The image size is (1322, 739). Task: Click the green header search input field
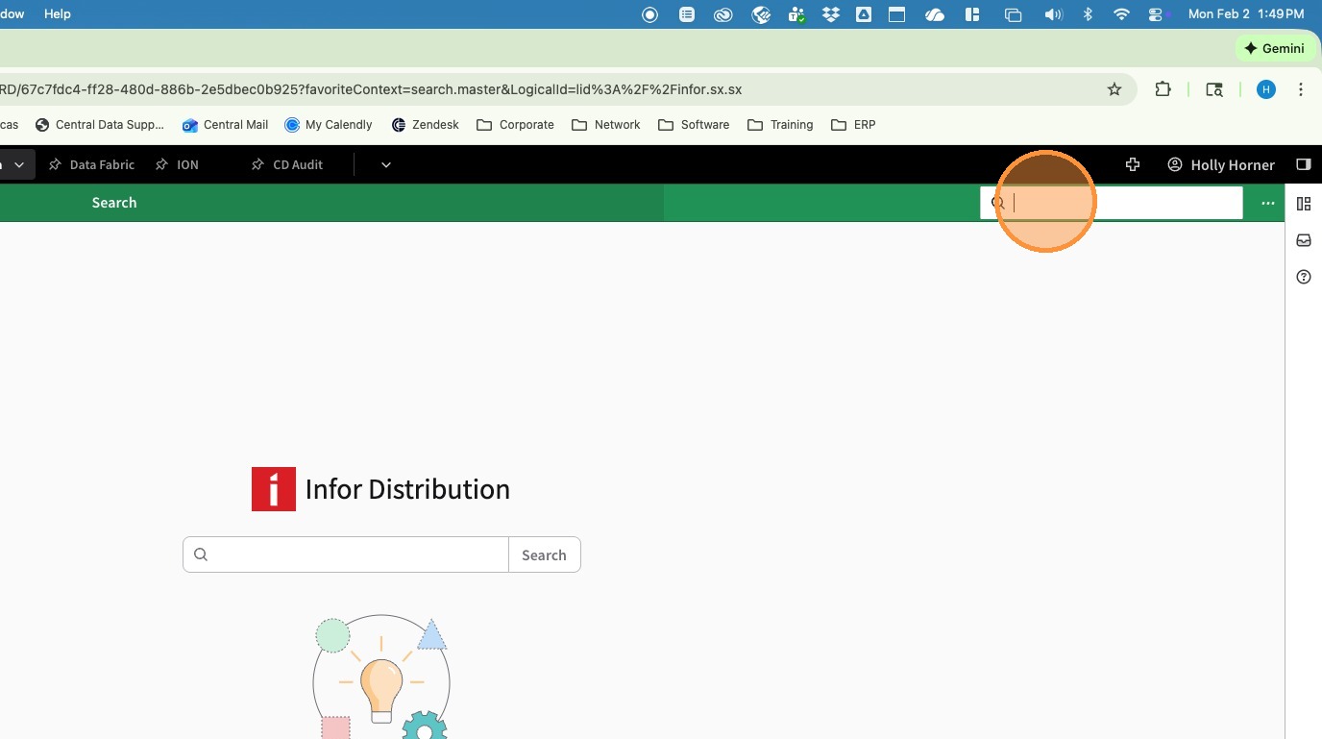point(1112,203)
